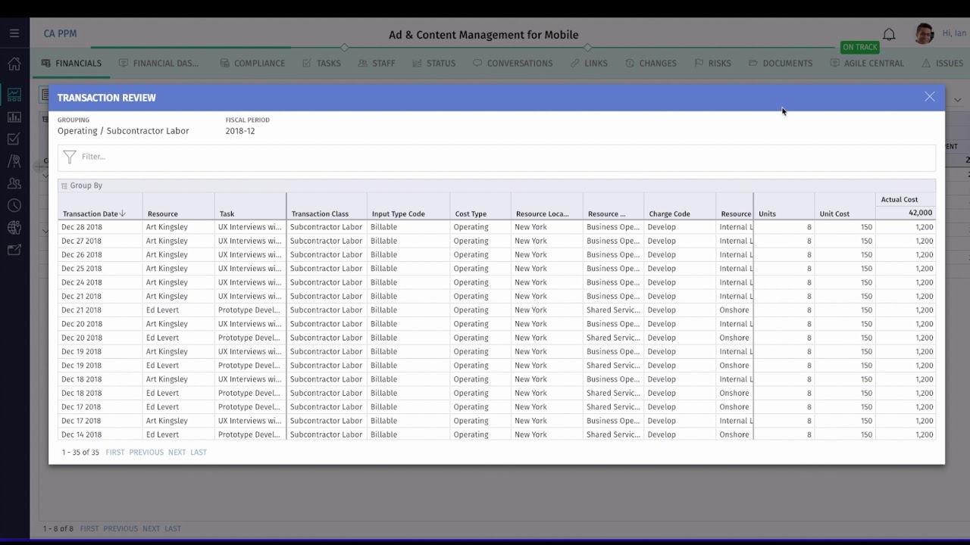Open the globe sidebar icon

click(x=14, y=227)
